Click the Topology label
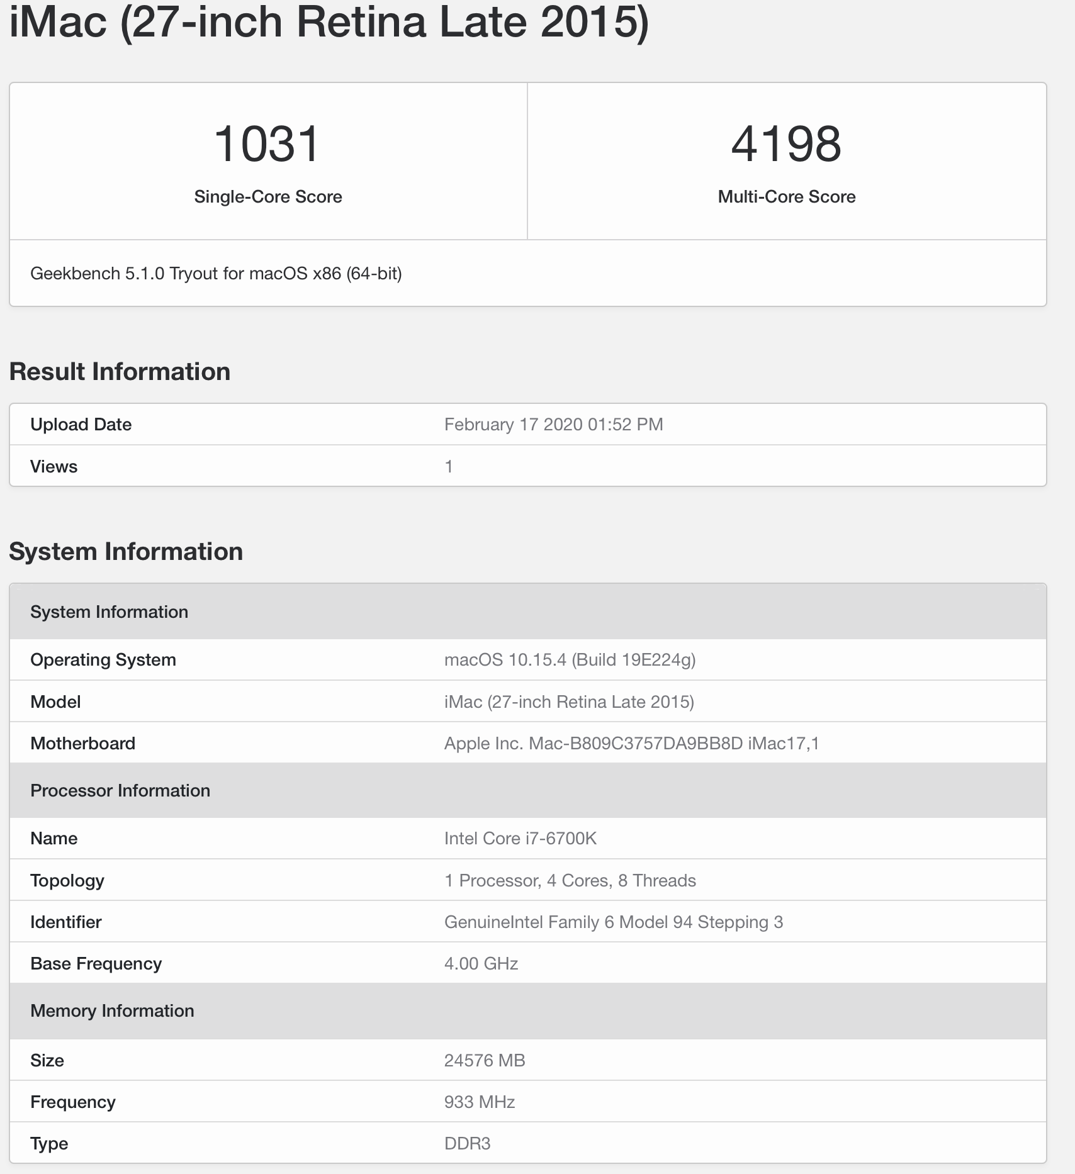This screenshot has height=1174, width=1075. pos(67,881)
